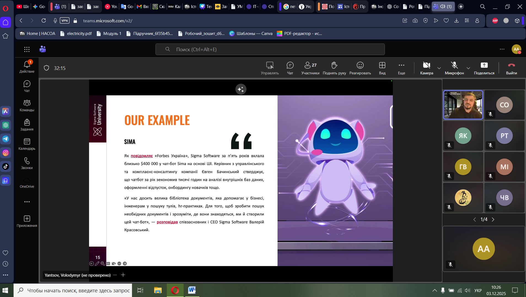This screenshot has height=297, width=526.
Task: Show the Participants list with 27 people
Action: (x=310, y=68)
